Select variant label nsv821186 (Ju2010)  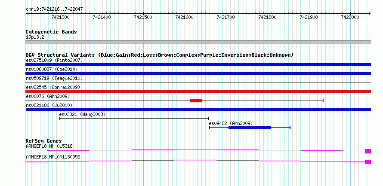click(x=49, y=105)
